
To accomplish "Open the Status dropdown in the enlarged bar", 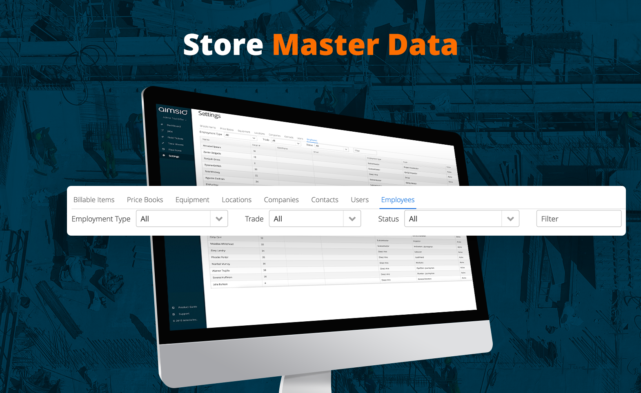I will coord(462,219).
